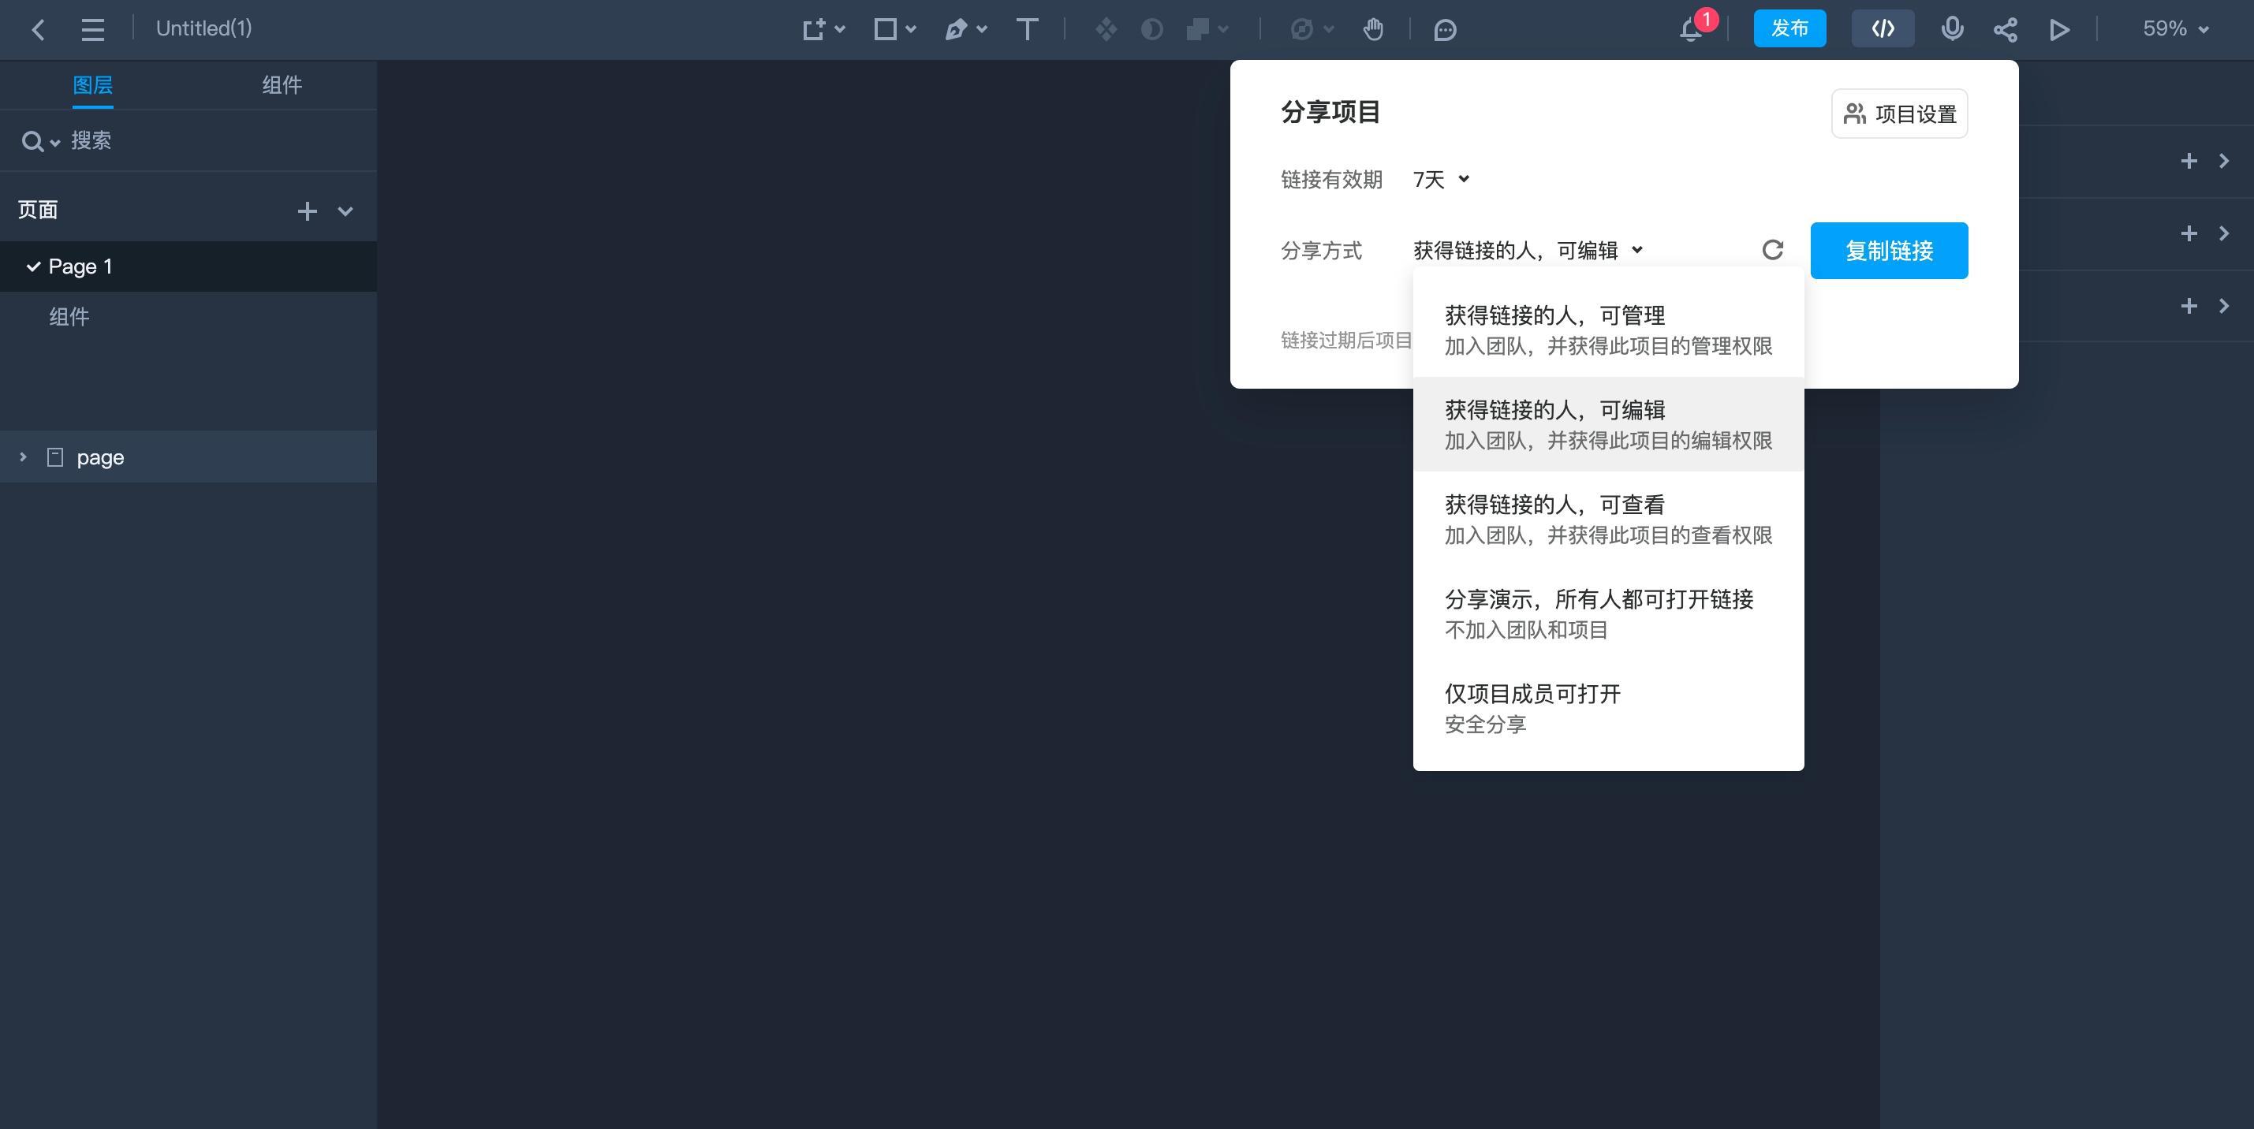
Task: Select the artboard insert tool
Action: tap(814, 30)
